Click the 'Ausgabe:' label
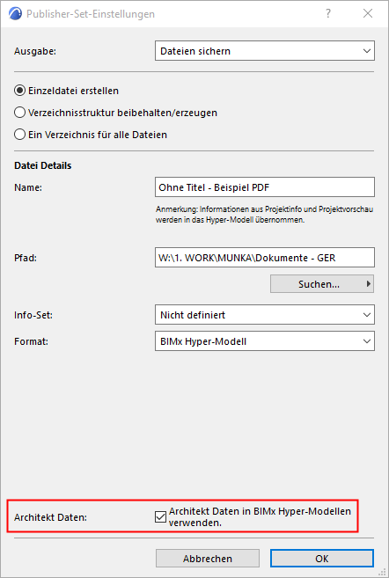Image resolution: width=389 pixels, height=578 pixels. click(x=35, y=51)
